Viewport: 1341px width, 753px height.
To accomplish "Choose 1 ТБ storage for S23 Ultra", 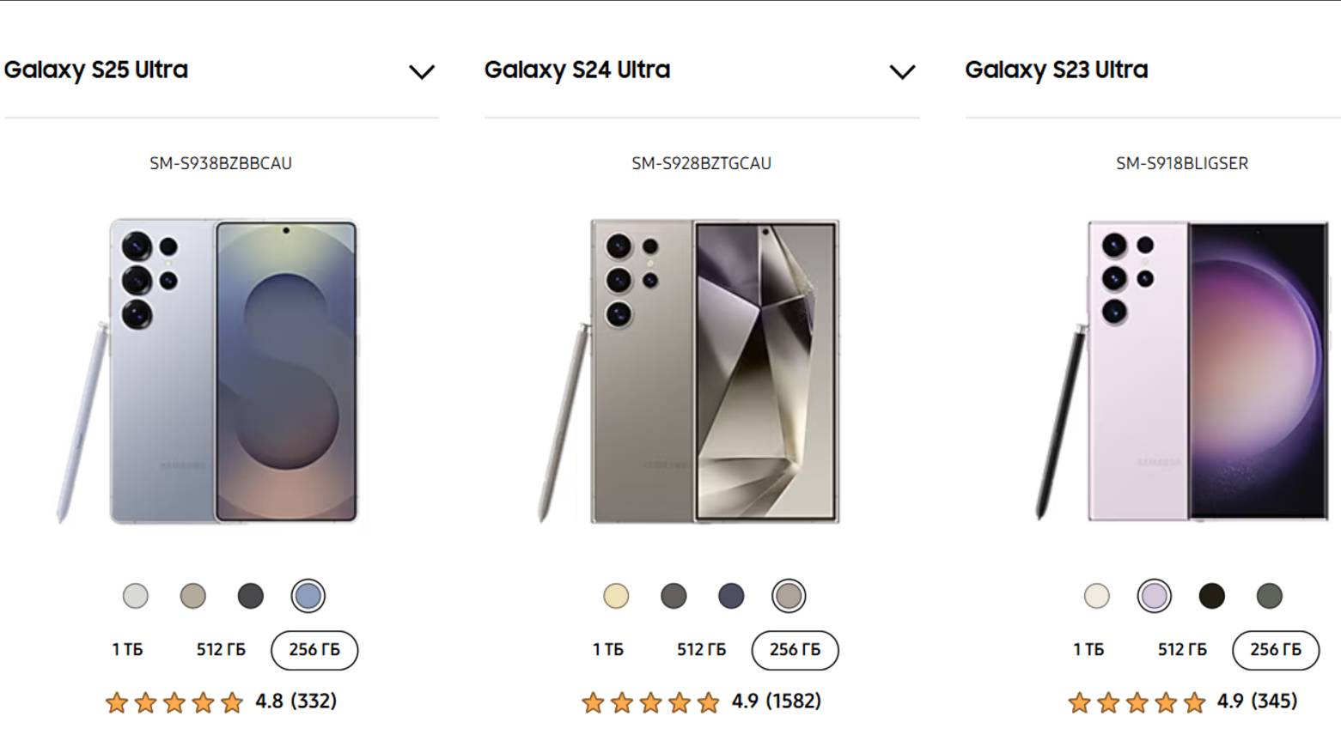I will point(1088,650).
